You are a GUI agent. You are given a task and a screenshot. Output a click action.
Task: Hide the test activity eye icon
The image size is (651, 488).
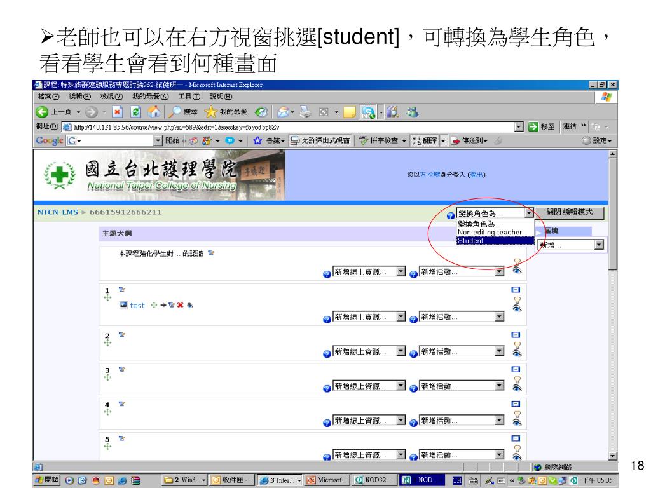pyautogui.click(x=190, y=305)
